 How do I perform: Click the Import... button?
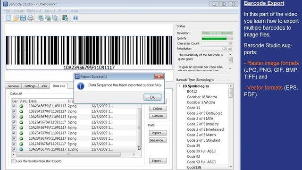click(158, 133)
